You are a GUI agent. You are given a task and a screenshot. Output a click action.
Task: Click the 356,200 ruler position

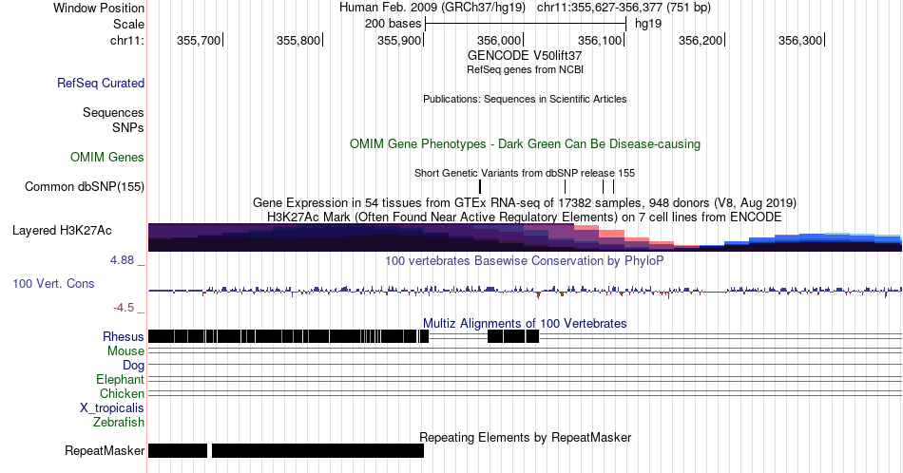[701, 40]
